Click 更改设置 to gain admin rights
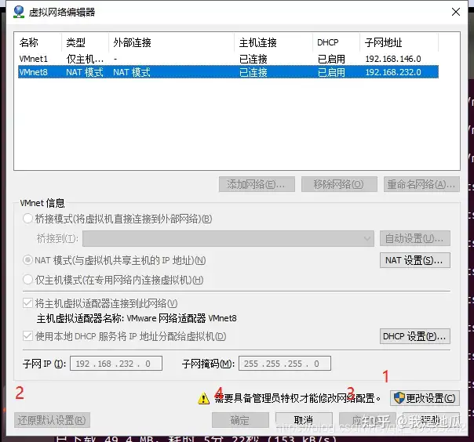 425,398
